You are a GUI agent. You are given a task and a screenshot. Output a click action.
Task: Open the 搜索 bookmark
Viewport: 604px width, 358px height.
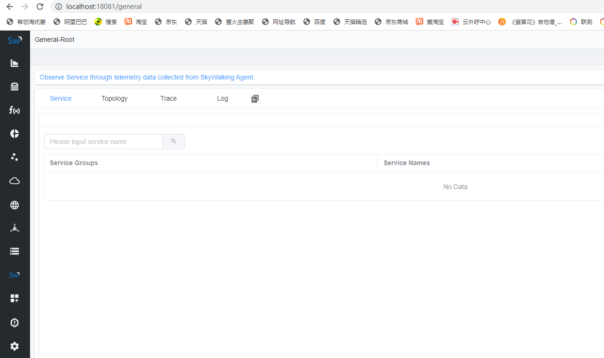[x=106, y=22]
